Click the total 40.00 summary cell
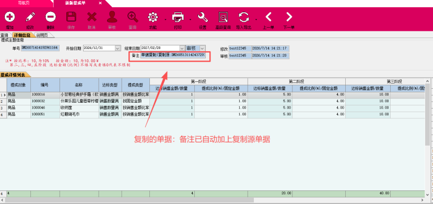 pyautogui.click(x=368, y=193)
